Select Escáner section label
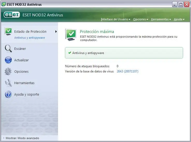The image size is (191, 142). pos(20,49)
